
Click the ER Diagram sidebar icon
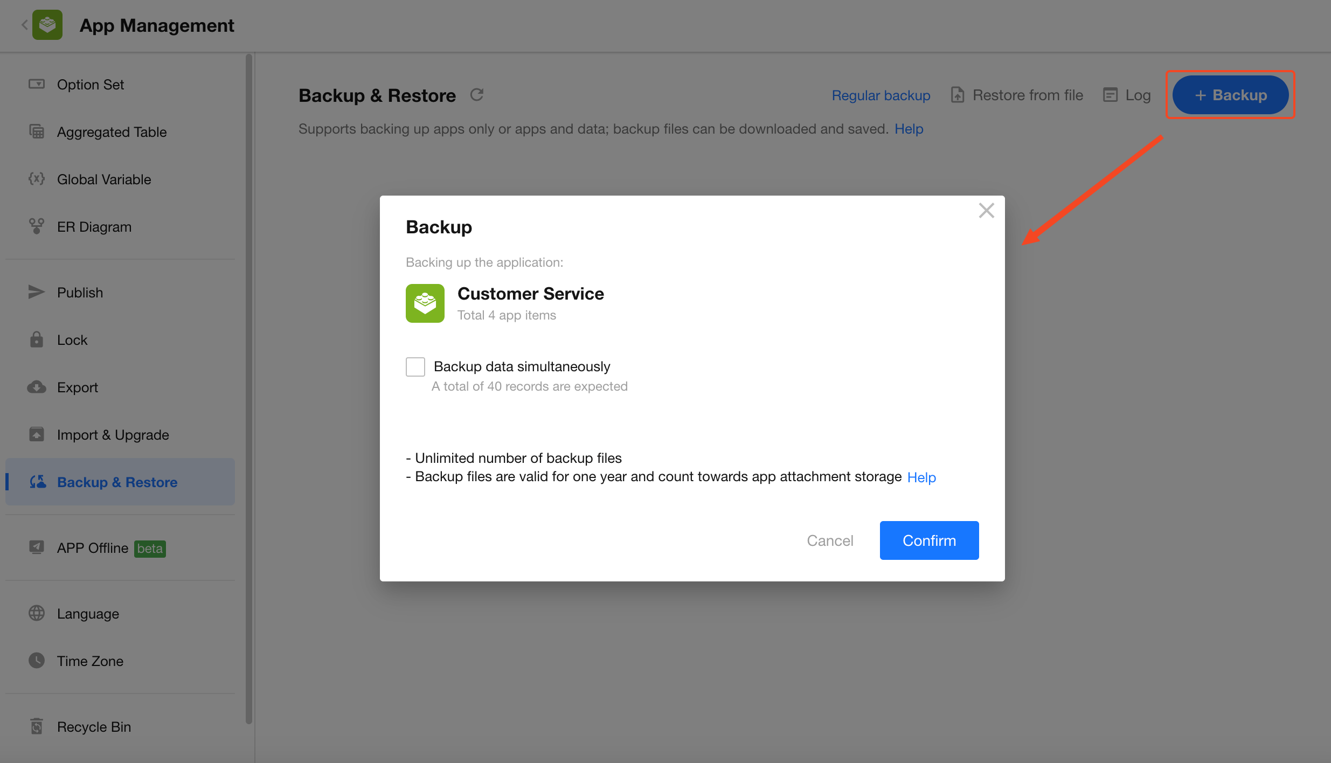pos(37,226)
